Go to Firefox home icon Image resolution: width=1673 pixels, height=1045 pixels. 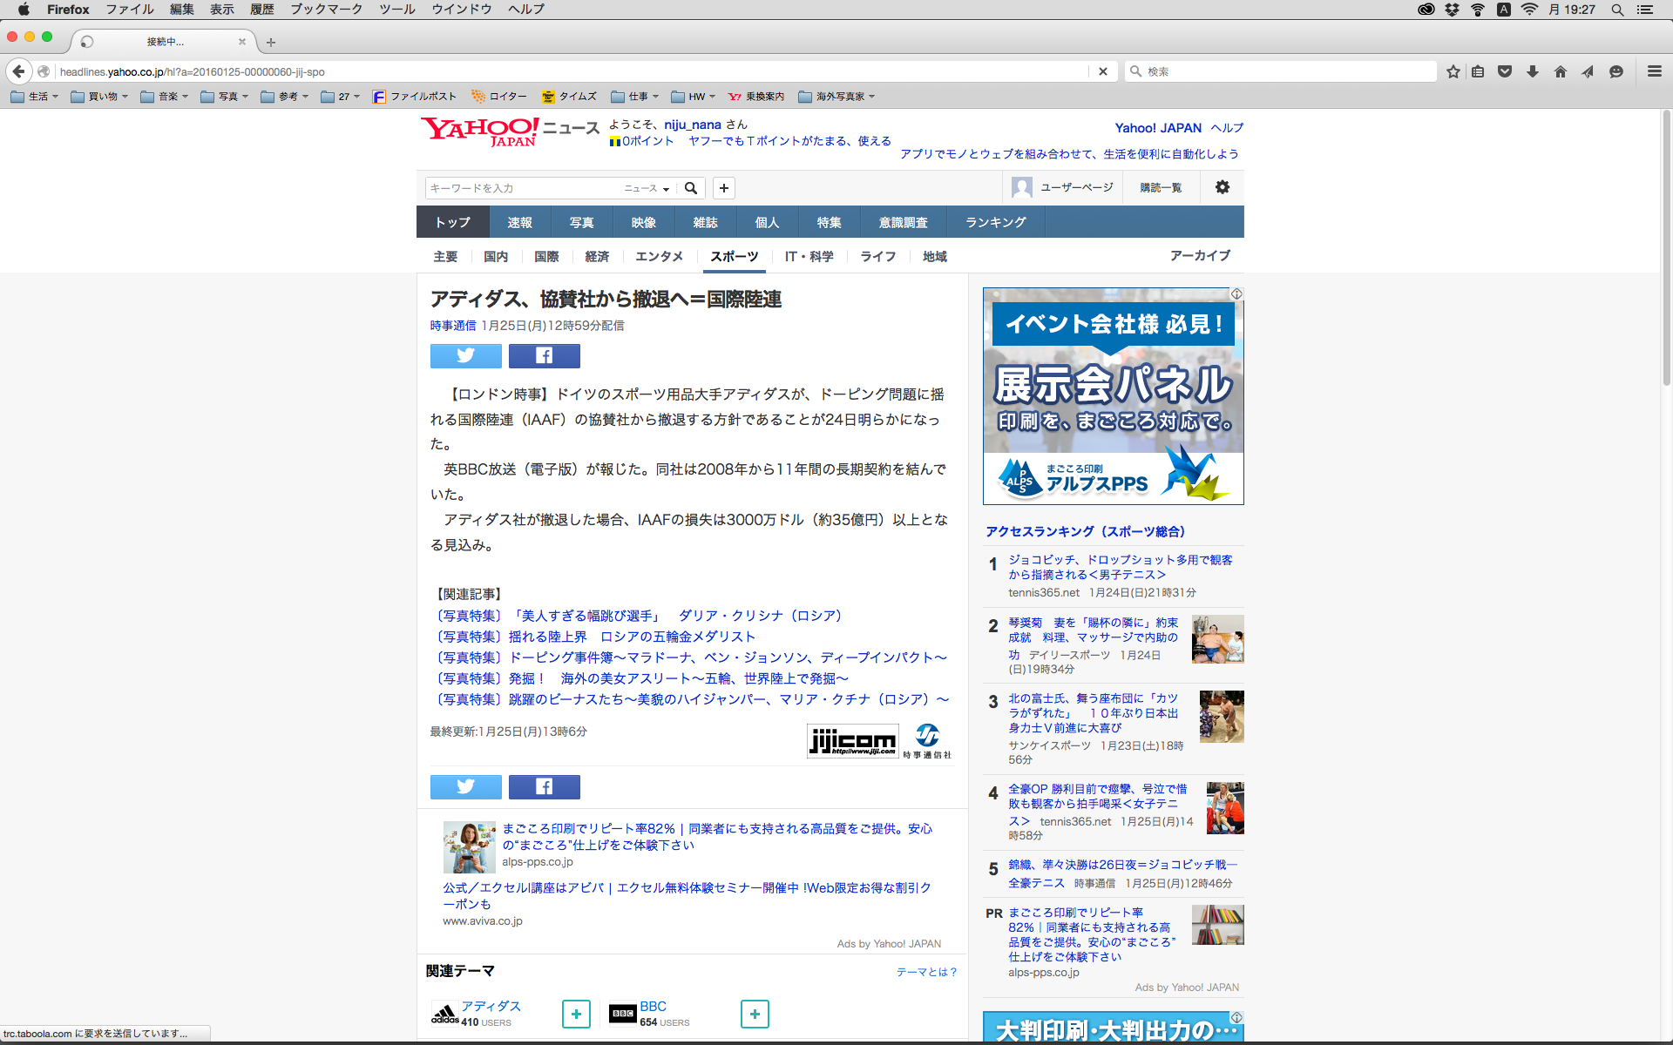point(1560,71)
